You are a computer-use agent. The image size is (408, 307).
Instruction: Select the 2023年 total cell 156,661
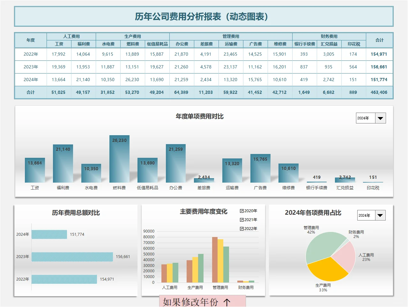(379, 67)
